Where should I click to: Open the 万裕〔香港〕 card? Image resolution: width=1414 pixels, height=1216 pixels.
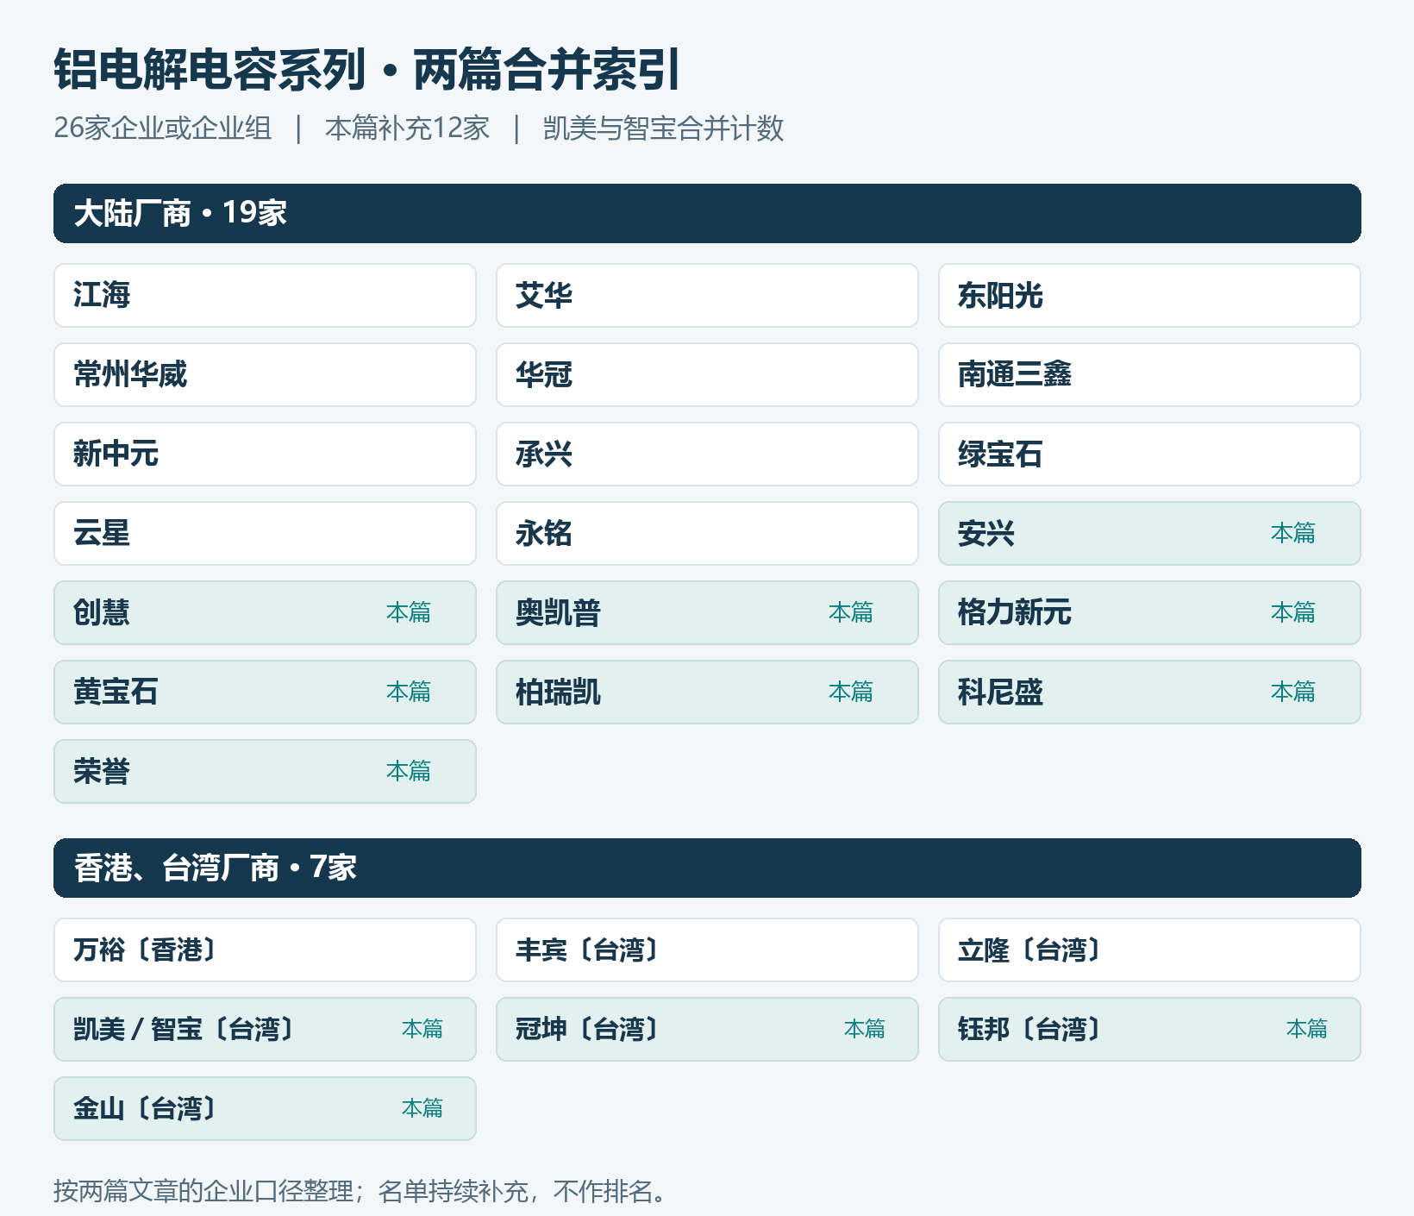(x=265, y=950)
